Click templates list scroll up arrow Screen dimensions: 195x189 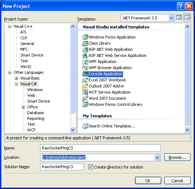187,26
